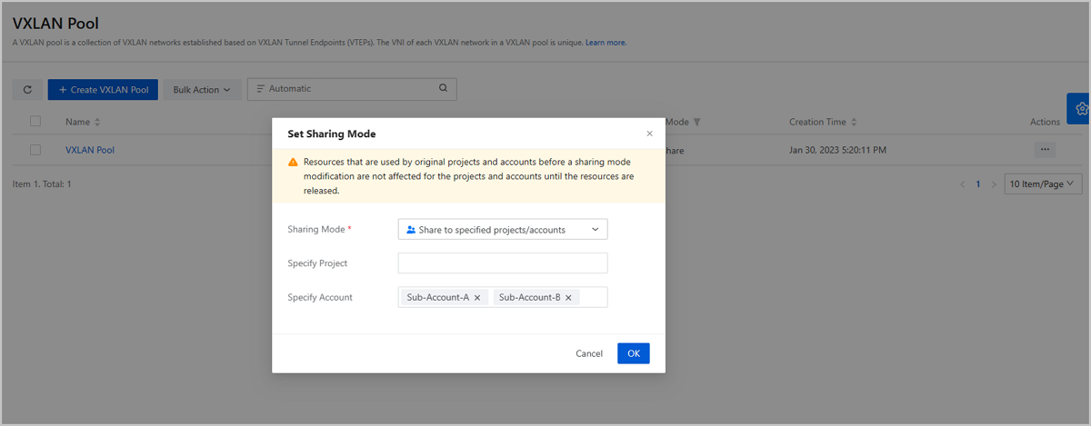Open the VXLAN Pool name link

point(90,150)
